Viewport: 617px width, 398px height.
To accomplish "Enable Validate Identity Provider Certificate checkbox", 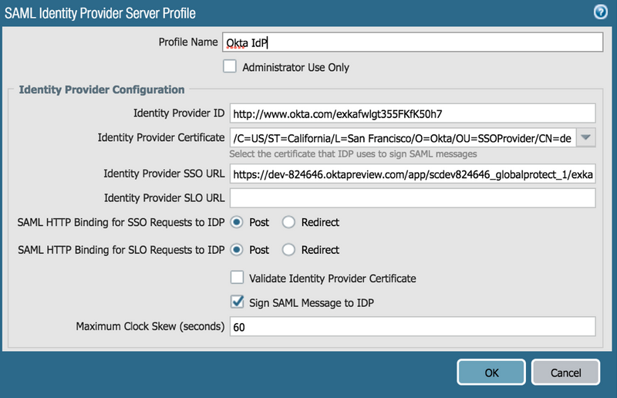I will (x=238, y=278).
